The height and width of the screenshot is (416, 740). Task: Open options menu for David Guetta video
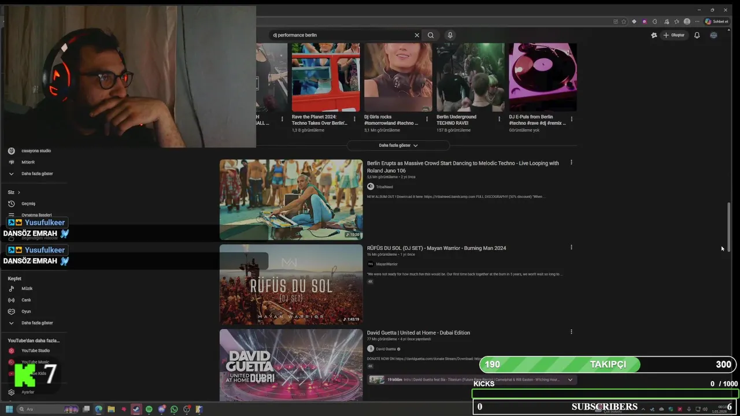pyautogui.click(x=571, y=332)
